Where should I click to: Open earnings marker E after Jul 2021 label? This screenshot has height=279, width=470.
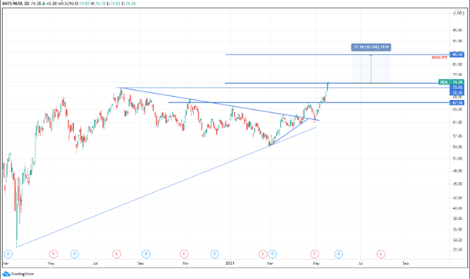(381, 254)
